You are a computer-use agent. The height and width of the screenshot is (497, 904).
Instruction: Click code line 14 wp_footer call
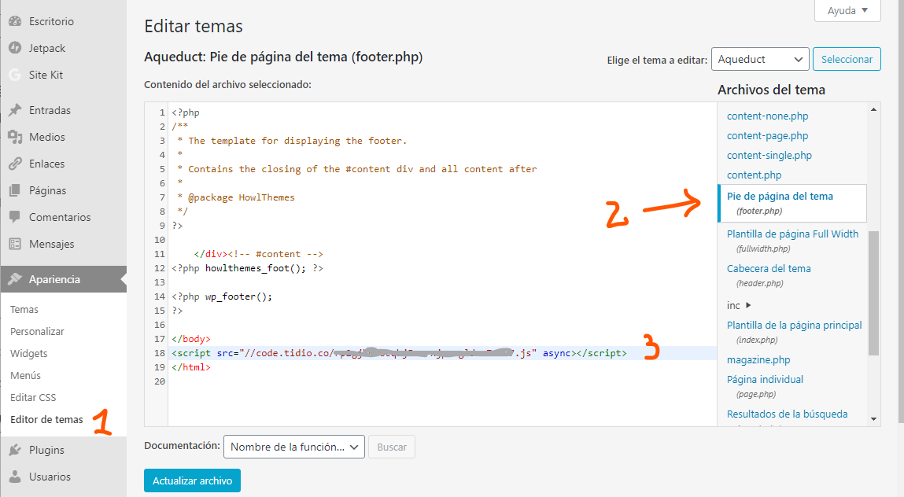coord(222,296)
